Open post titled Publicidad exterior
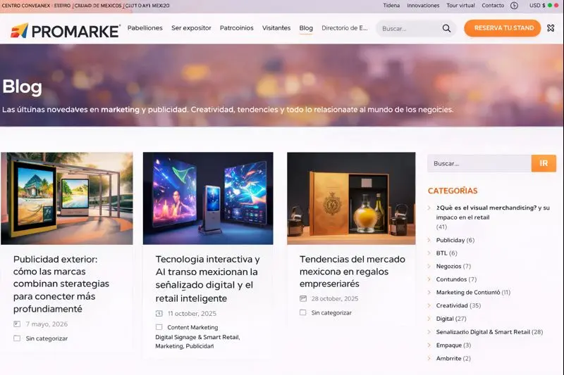564x375 pixels. [x=61, y=284]
